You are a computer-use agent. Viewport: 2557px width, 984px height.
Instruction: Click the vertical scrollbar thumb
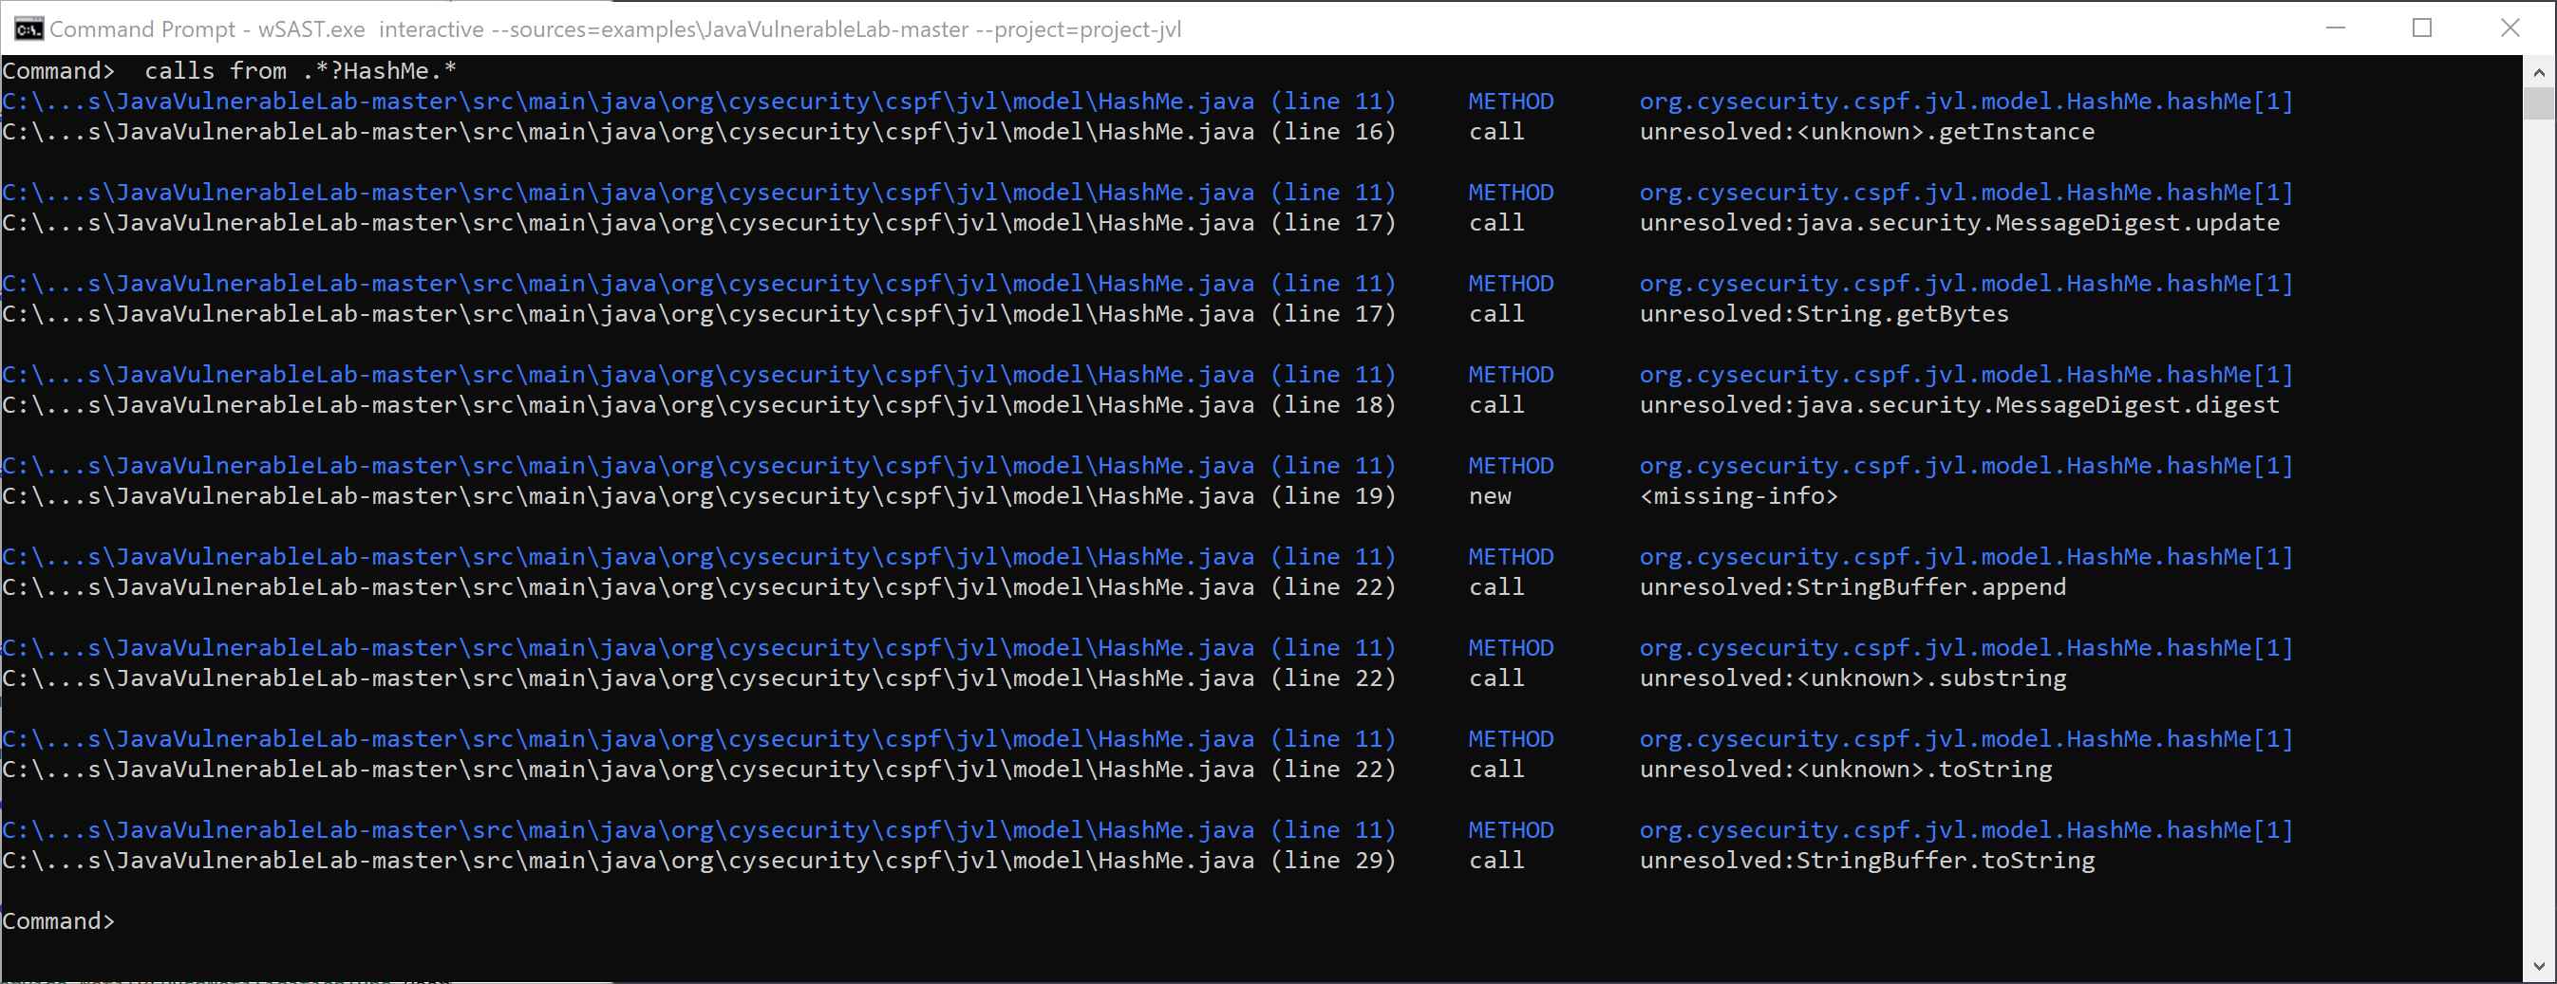(2539, 103)
